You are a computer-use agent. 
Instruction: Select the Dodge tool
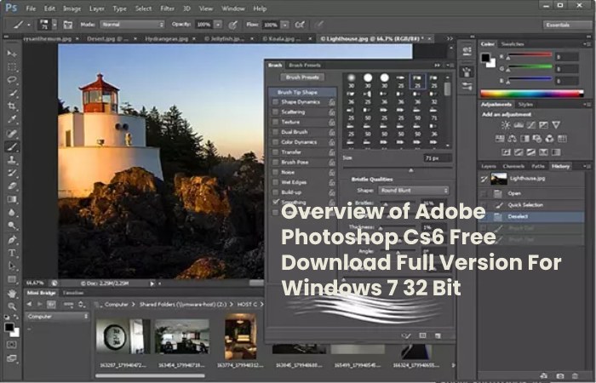point(12,226)
